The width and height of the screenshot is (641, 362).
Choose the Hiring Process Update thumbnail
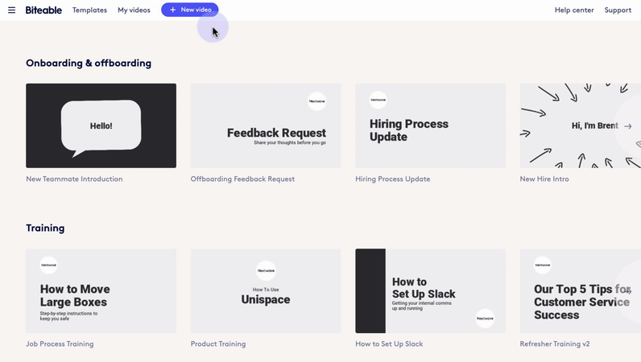430,125
